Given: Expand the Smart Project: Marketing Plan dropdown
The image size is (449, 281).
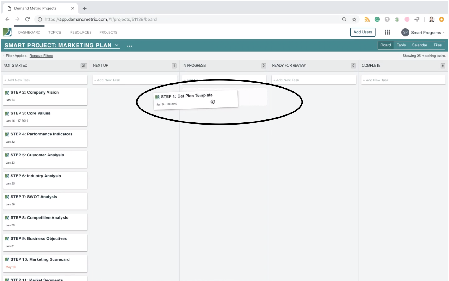Looking at the screenshot, I should [117, 45].
